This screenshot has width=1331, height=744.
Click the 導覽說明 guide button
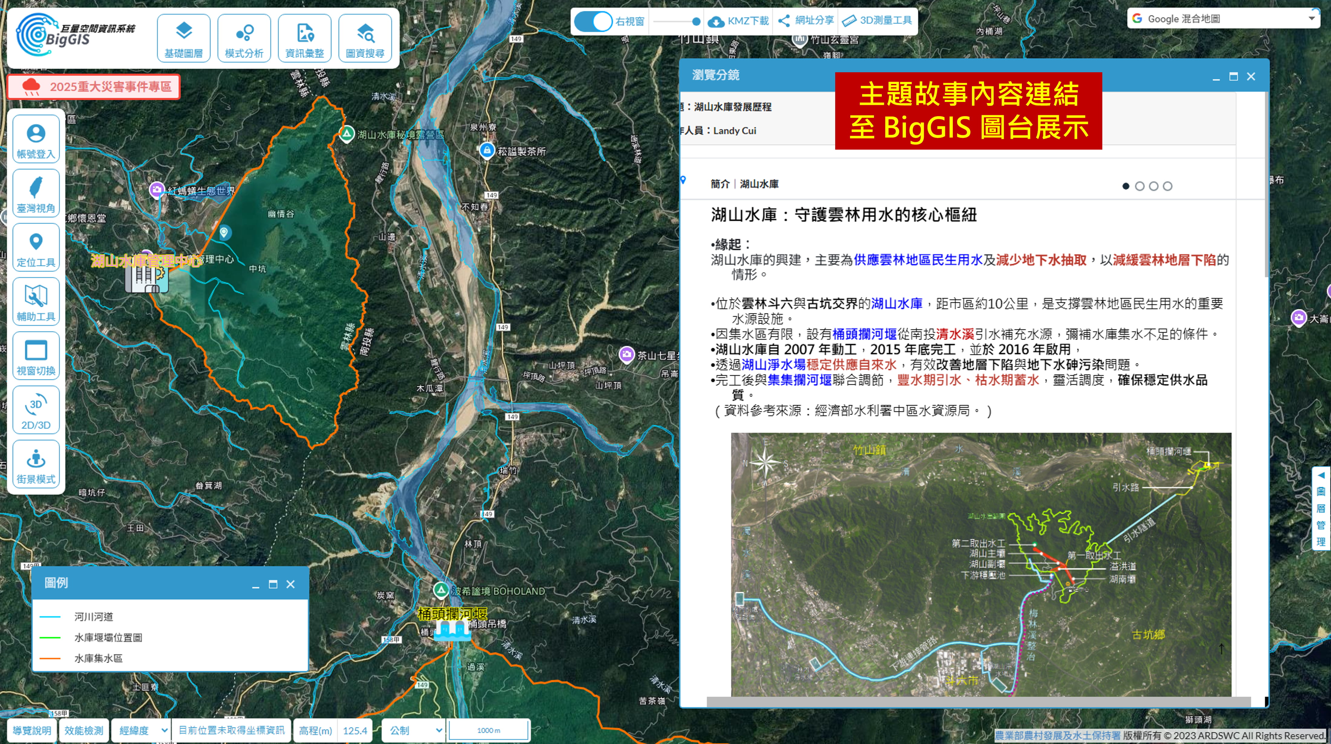[31, 730]
